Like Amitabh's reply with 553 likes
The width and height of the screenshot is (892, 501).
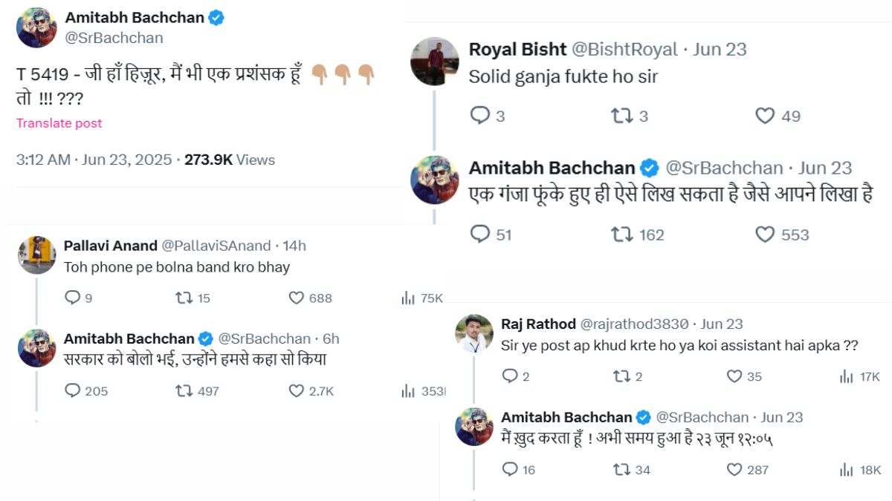(x=765, y=235)
